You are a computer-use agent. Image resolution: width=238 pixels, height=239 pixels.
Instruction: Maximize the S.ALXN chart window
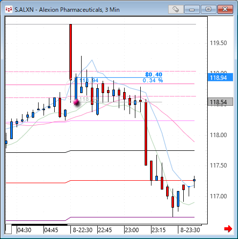(208, 9)
